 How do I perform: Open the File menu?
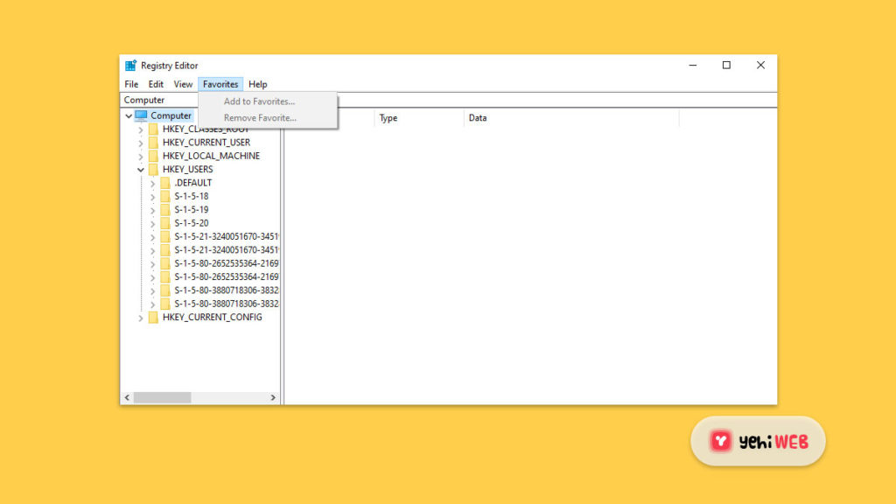point(131,85)
